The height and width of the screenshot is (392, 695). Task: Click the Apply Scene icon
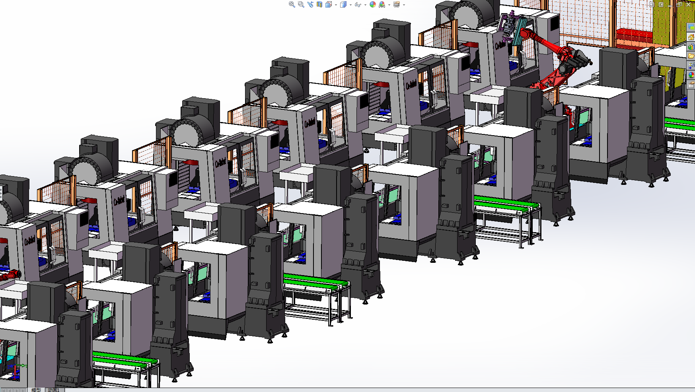[382, 4]
